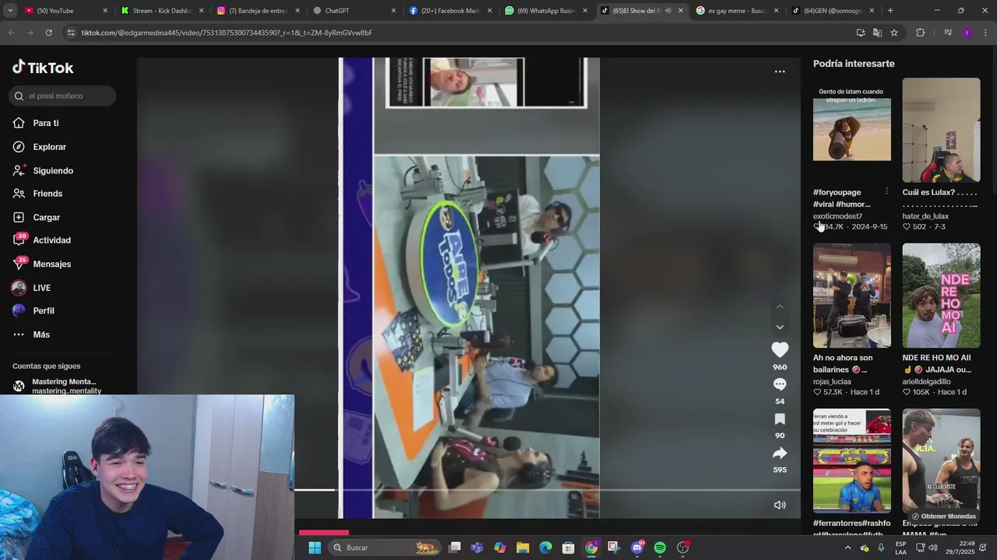This screenshot has width=997, height=560.
Task: Switch to GEN @somosgen TikTok tab
Action: [x=833, y=11]
